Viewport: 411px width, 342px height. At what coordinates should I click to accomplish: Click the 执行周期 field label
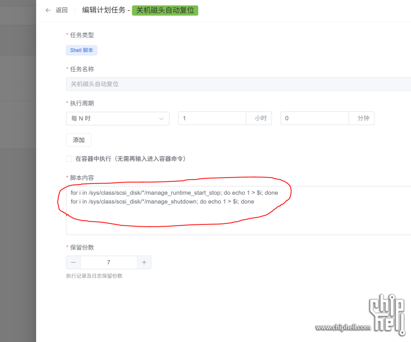pyautogui.click(x=82, y=103)
